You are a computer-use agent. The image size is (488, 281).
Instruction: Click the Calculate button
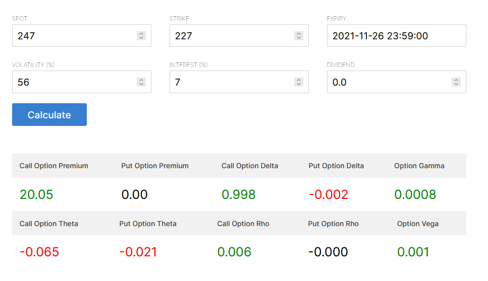click(x=49, y=115)
